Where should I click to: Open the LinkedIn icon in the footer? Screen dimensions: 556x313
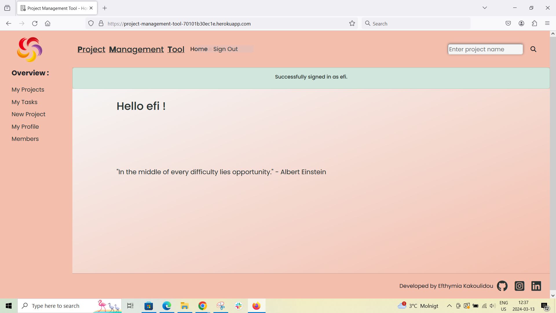536,286
